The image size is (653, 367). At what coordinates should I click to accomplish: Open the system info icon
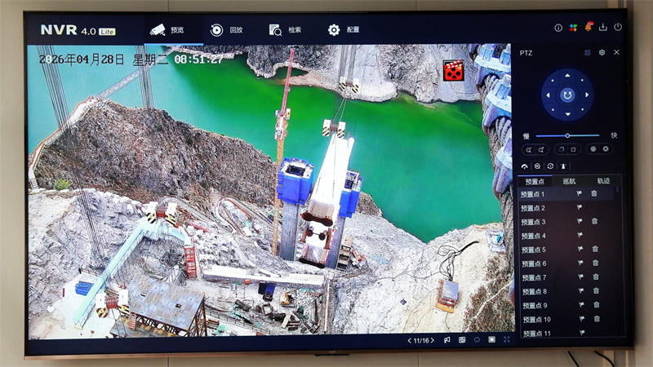[558, 28]
